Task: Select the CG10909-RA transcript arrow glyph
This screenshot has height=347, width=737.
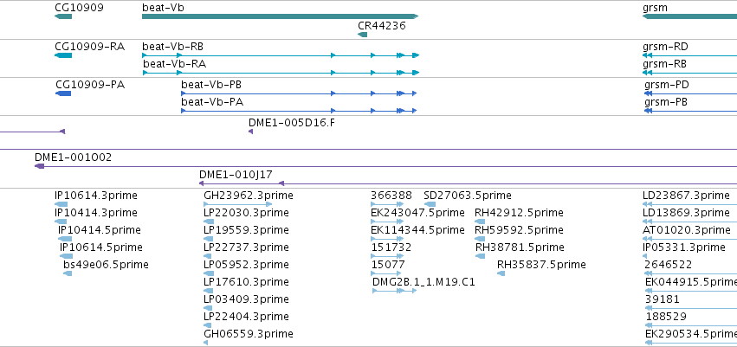Action: click(x=63, y=55)
